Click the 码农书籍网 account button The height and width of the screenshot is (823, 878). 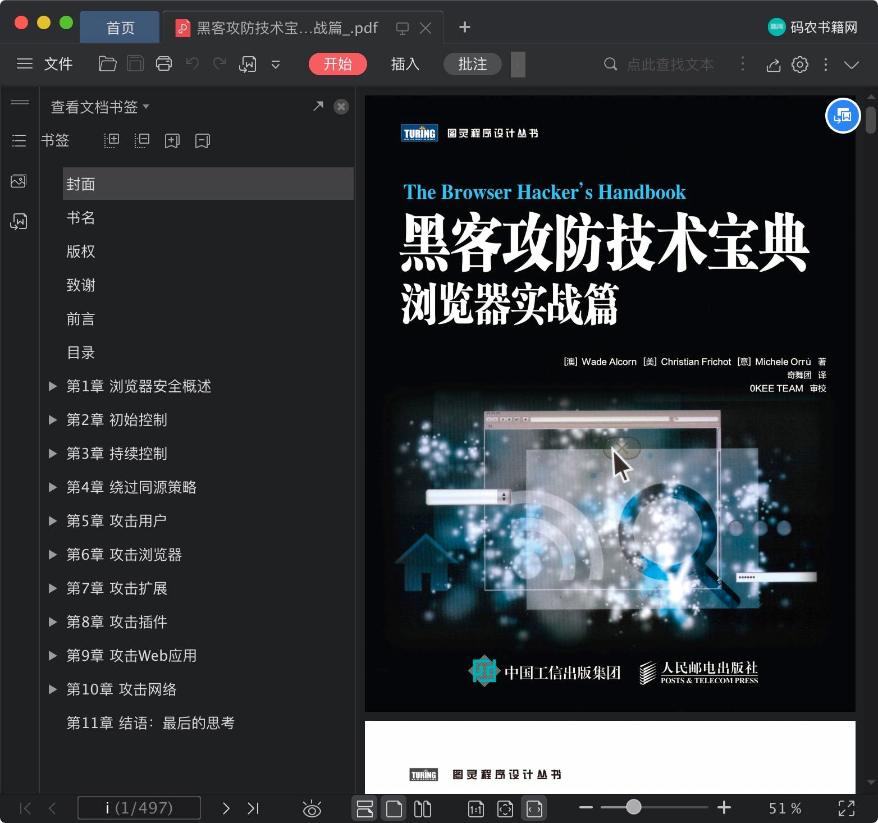[x=813, y=27]
